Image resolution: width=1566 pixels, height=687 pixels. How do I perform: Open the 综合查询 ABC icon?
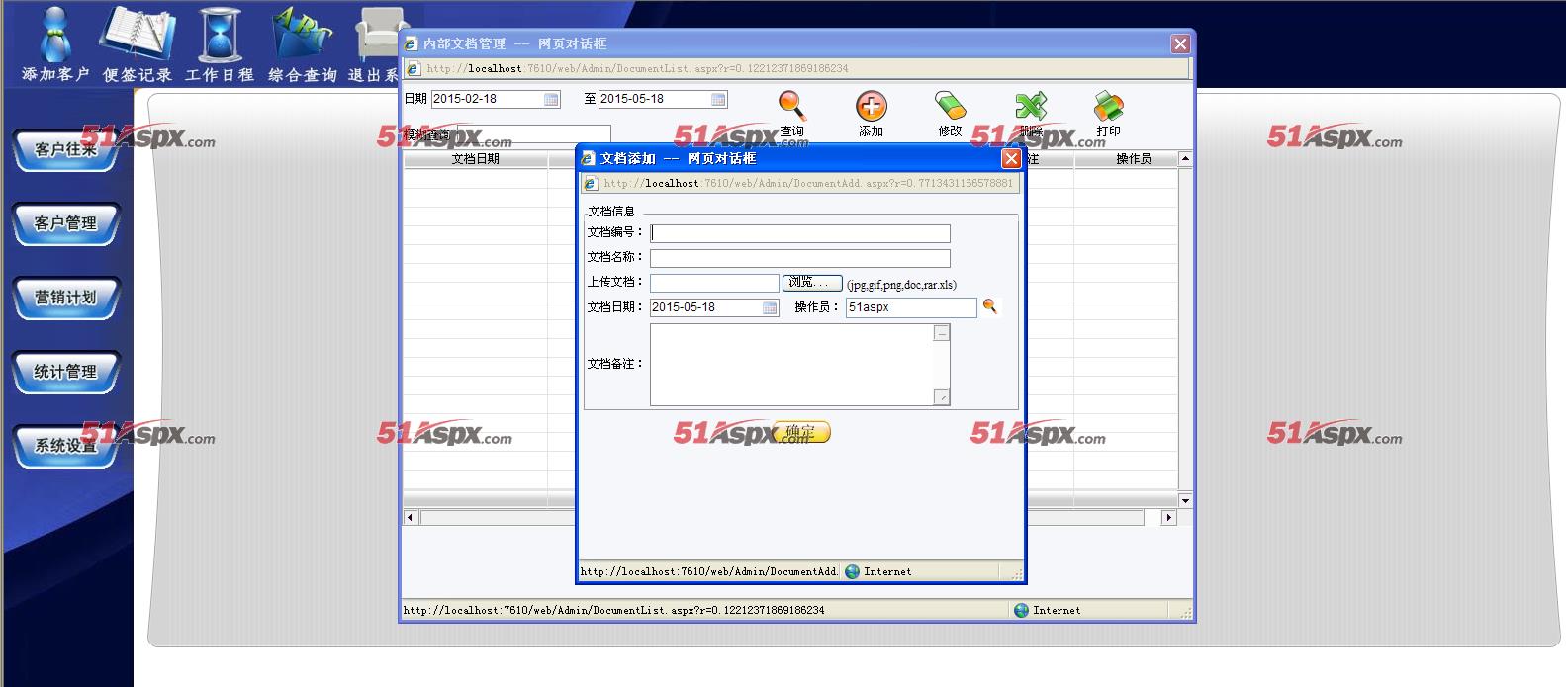[x=303, y=44]
